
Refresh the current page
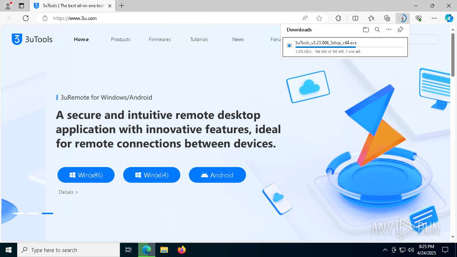26,18
